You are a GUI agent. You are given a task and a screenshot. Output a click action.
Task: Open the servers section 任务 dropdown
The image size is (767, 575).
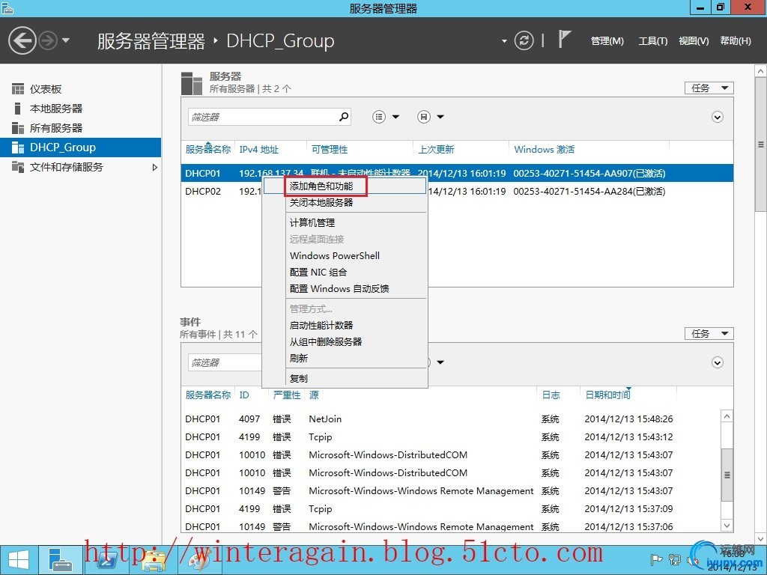point(709,88)
